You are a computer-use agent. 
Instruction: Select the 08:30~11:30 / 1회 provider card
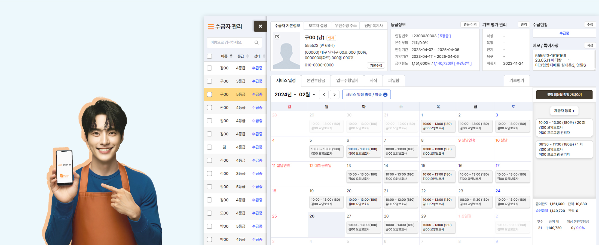564,149
